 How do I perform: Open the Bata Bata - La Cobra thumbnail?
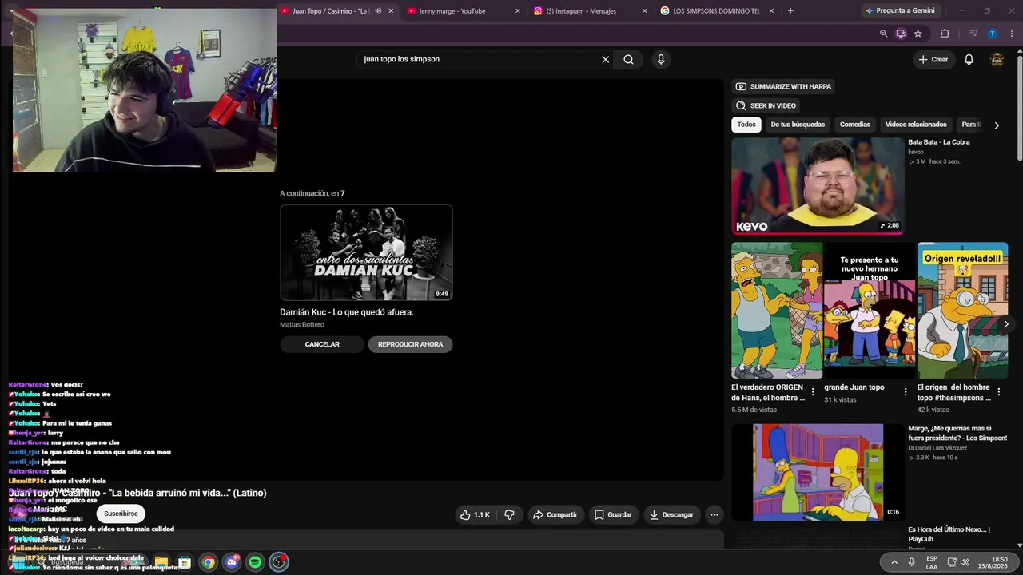[818, 185]
